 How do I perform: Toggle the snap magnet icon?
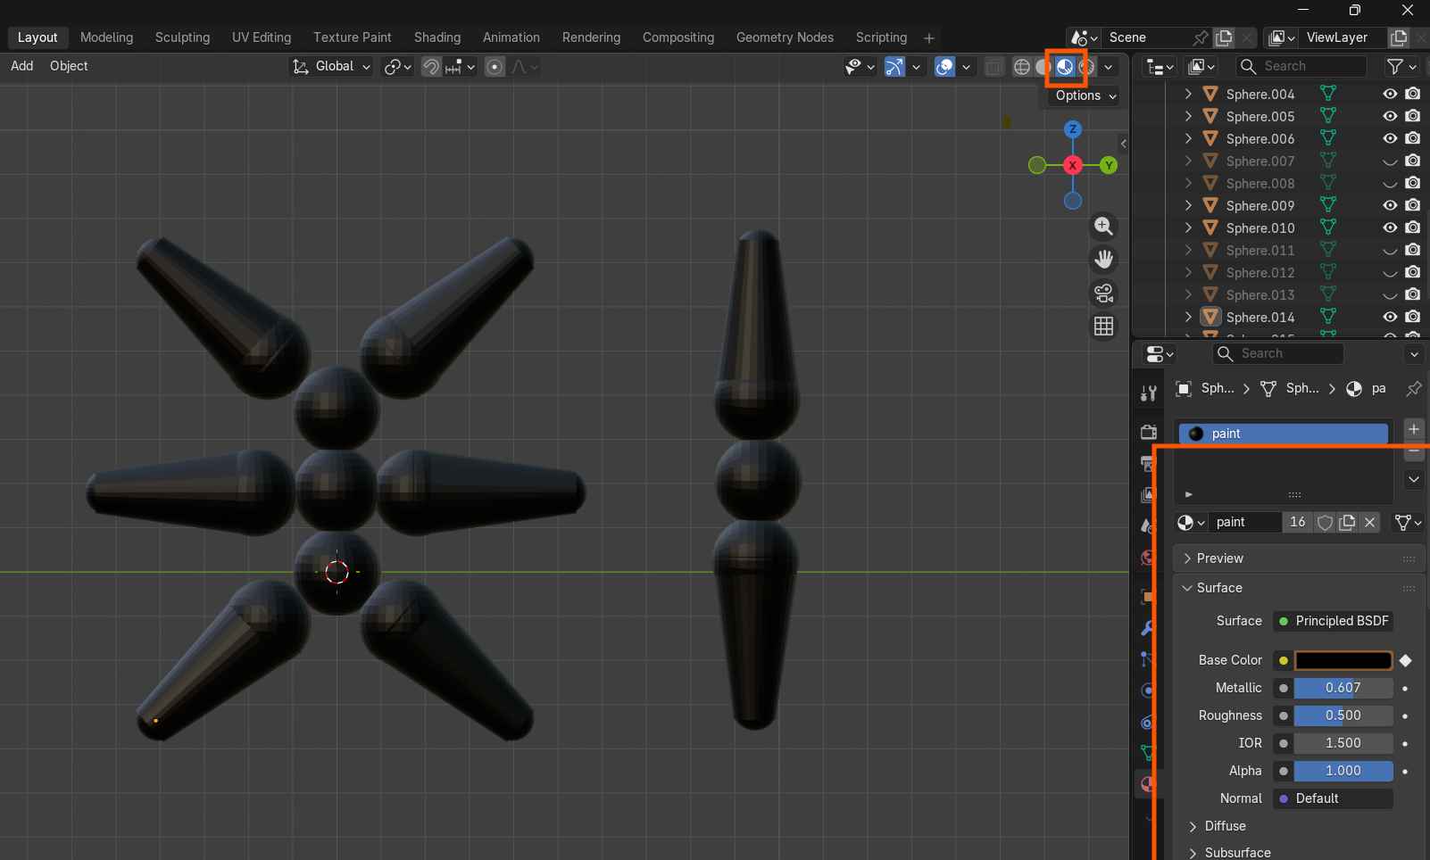(431, 67)
